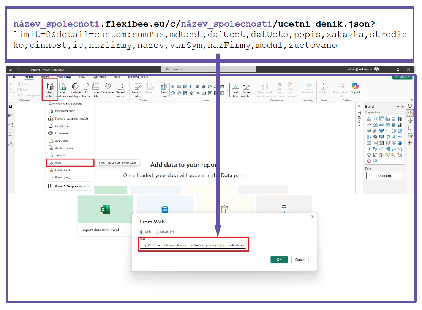Expand the ribbon visuals gallery arrow
The width and height of the screenshot is (422, 310).
pyautogui.click(x=228, y=91)
